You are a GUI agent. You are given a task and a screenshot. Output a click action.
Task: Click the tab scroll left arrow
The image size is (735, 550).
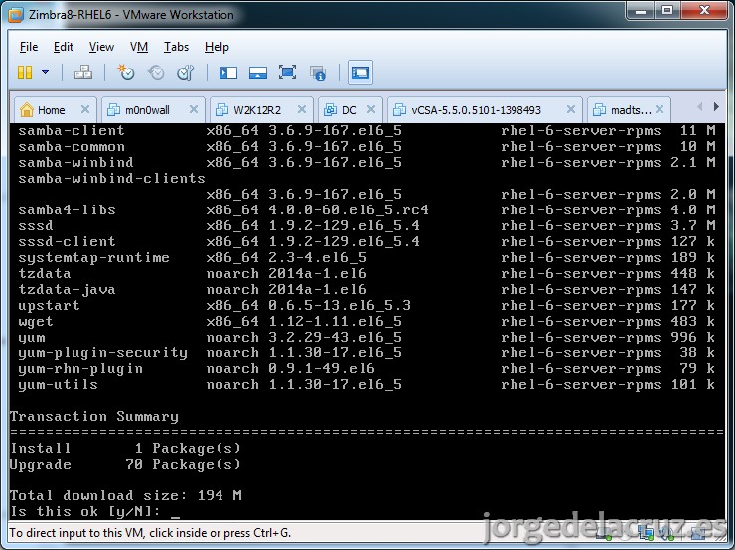coord(700,107)
